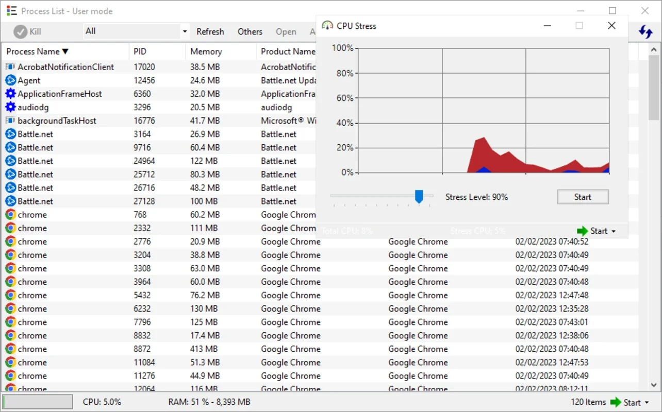662x412 pixels.
Task: Select the AcrobatNotificationClient process name
Action: [x=66, y=67]
